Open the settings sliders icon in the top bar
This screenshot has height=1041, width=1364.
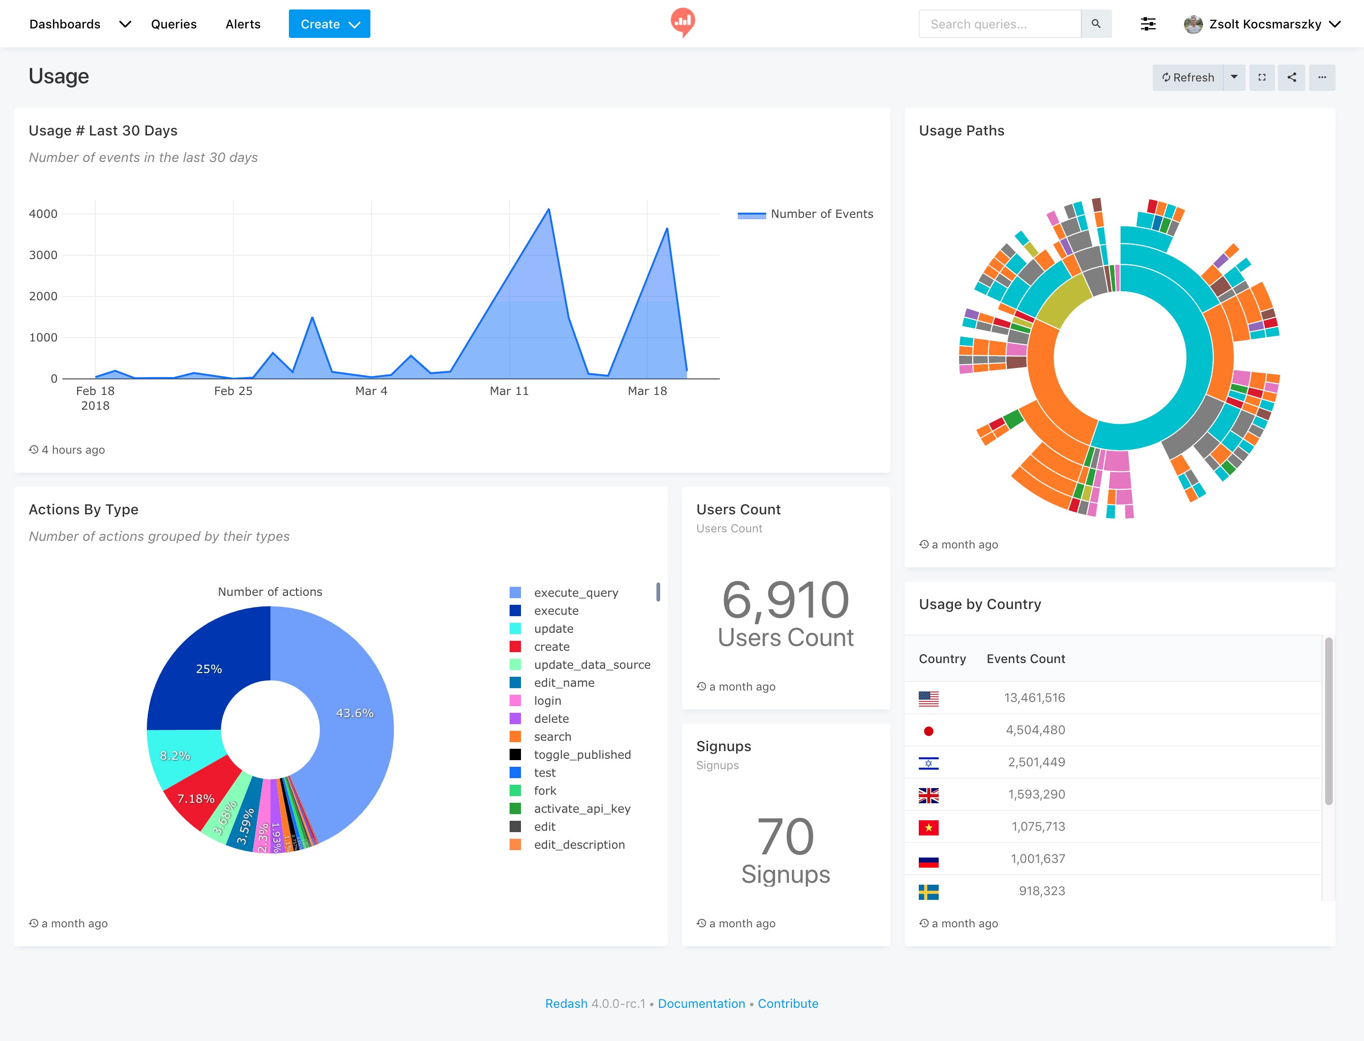[1149, 24]
